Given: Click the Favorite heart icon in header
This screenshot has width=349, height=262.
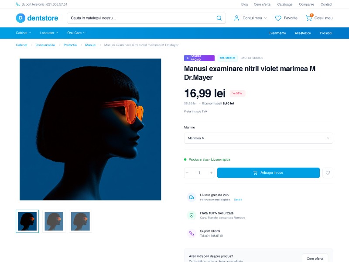Looking at the screenshot, I should (278, 18).
